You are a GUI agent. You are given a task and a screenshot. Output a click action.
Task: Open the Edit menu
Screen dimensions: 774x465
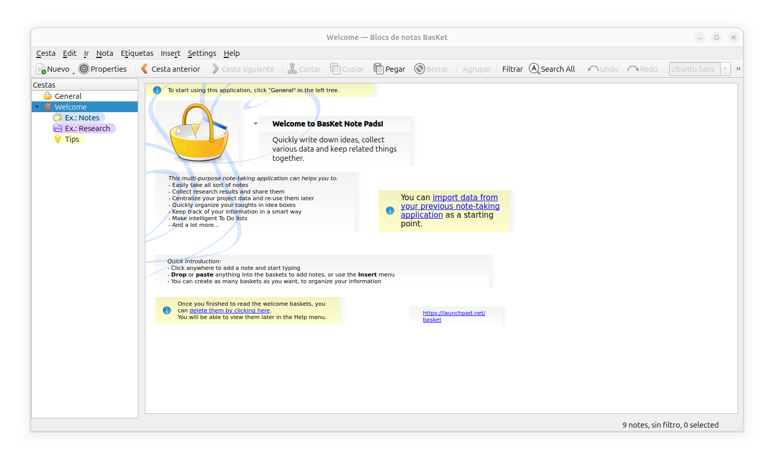tap(70, 53)
